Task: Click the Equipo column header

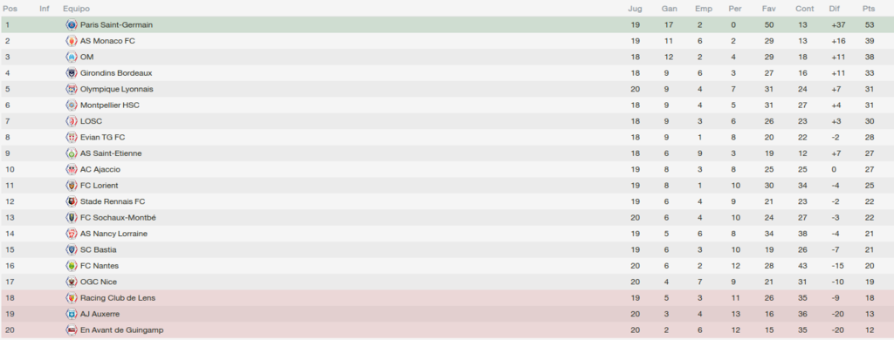Action: pos(77,9)
